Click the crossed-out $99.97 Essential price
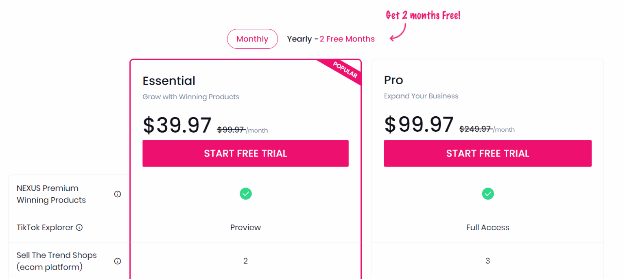Image resolution: width=625 pixels, height=279 pixels. pyautogui.click(x=231, y=130)
